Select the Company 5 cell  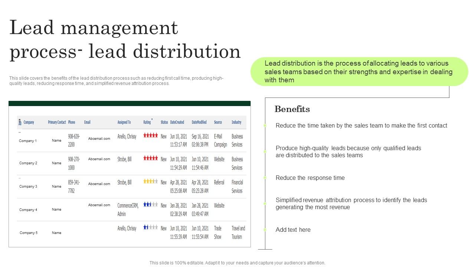tap(29, 233)
